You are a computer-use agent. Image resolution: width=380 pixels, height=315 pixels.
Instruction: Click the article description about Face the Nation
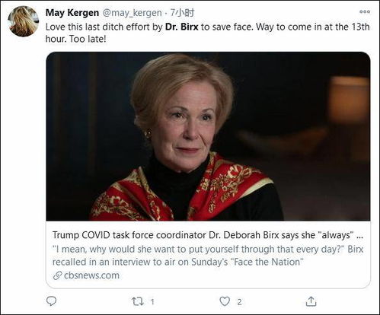208,256
